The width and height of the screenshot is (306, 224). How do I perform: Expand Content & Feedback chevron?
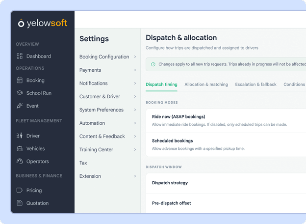click(135, 136)
